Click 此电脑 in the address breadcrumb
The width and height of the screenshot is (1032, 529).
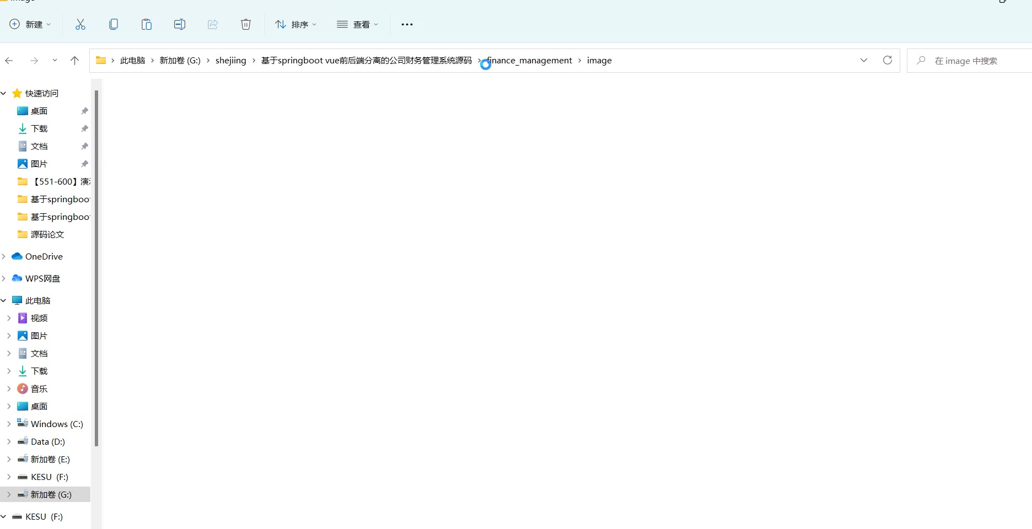point(133,61)
